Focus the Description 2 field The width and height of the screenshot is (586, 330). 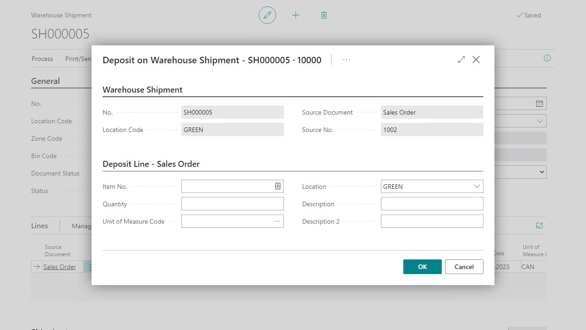click(x=432, y=221)
